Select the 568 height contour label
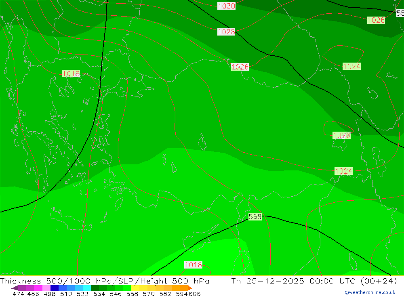 pyautogui.click(x=255, y=217)
